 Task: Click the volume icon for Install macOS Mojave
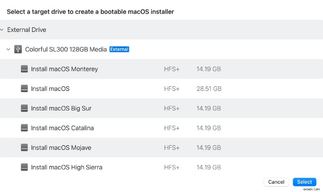pyautogui.click(x=24, y=148)
